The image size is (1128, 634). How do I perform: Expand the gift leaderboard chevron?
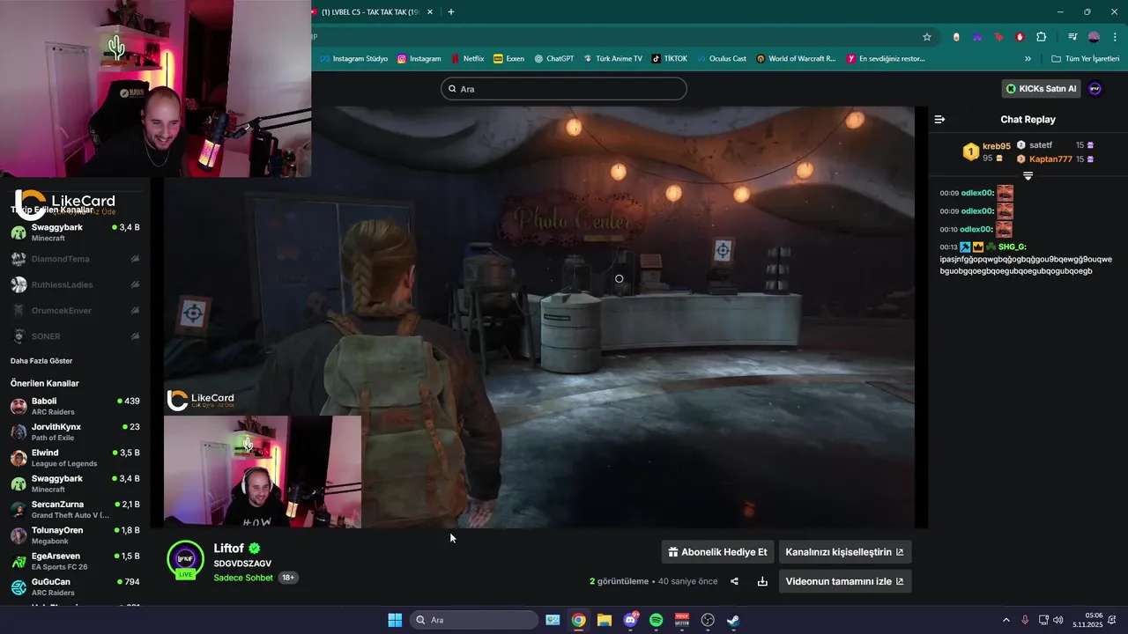tap(1028, 176)
